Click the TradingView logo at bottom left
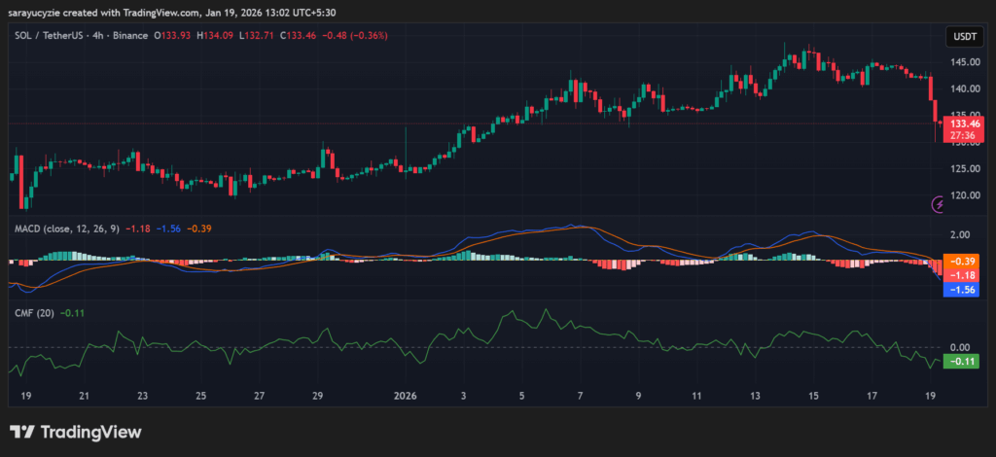Image resolution: width=996 pixels, height=457 pixels. pos(75,432)
